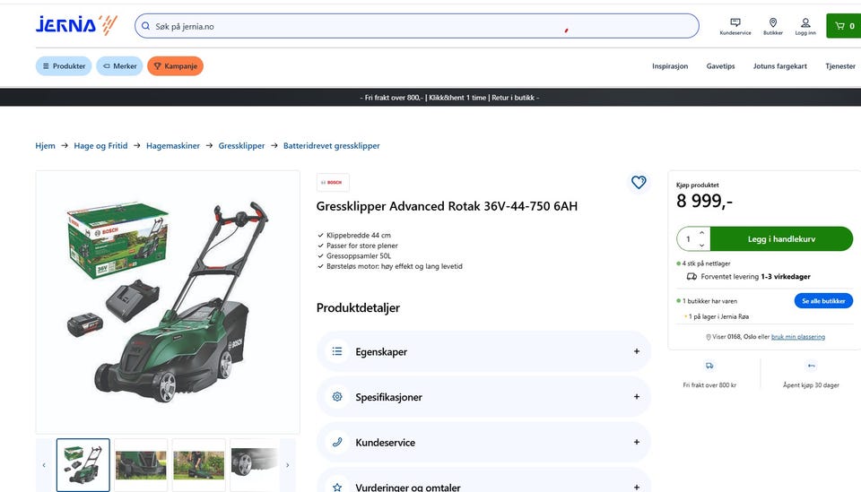Click 'bruk min plassering' link
861x492 pixels.
[798, 337]
